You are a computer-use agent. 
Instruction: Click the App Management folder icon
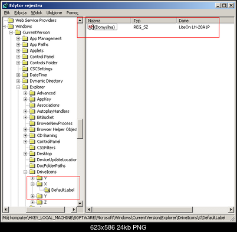click(x=25, y=38)
